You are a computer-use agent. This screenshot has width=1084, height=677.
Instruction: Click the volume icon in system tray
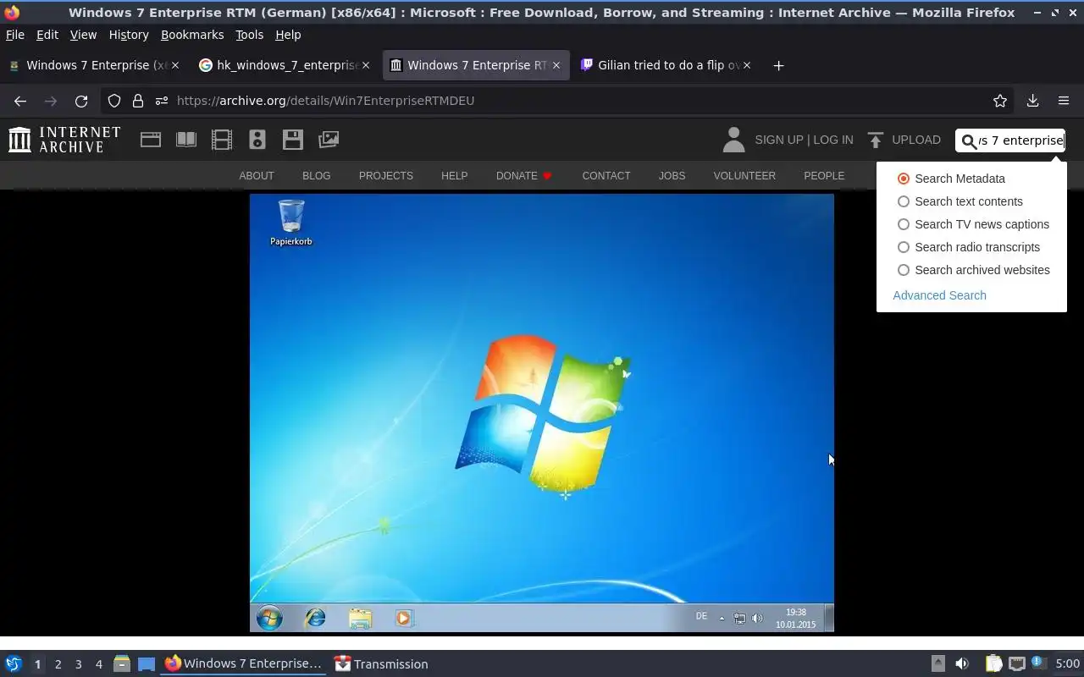pyautogui.click(x=962, y=663)
